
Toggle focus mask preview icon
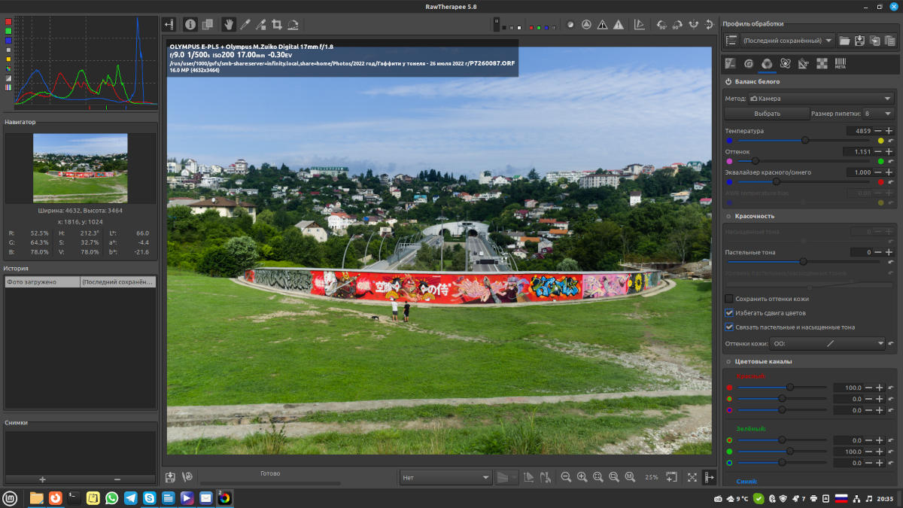coord(587,24)
